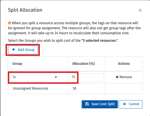Focus the allocation field showing 70
The image size is (150, 116).
pyautogui.click(x=86, y=77)
